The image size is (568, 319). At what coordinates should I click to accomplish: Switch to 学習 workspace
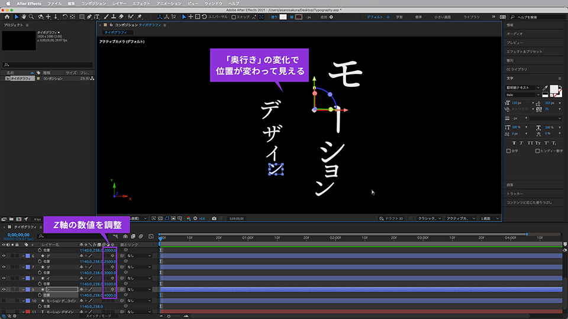click(399, 17)
